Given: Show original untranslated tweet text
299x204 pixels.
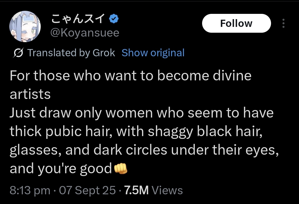Looking at the screenshot, I should point(153,53).
